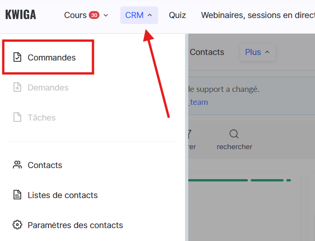Screen dimensions: 315x241
Task: Click the rechercher text label
Action: point(235,147)
